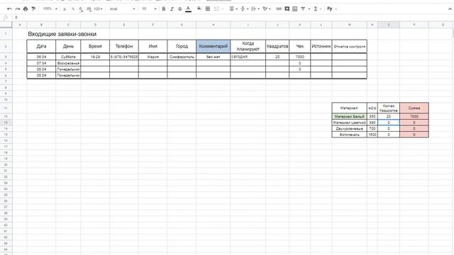The width and height of the screenshot is (454, 255).
Task: Click the Redo icon in the toolbar
Action: pos(17,9)
